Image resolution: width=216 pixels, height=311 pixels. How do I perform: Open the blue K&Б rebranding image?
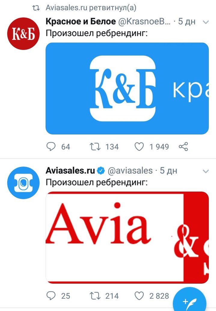[127, 88]
